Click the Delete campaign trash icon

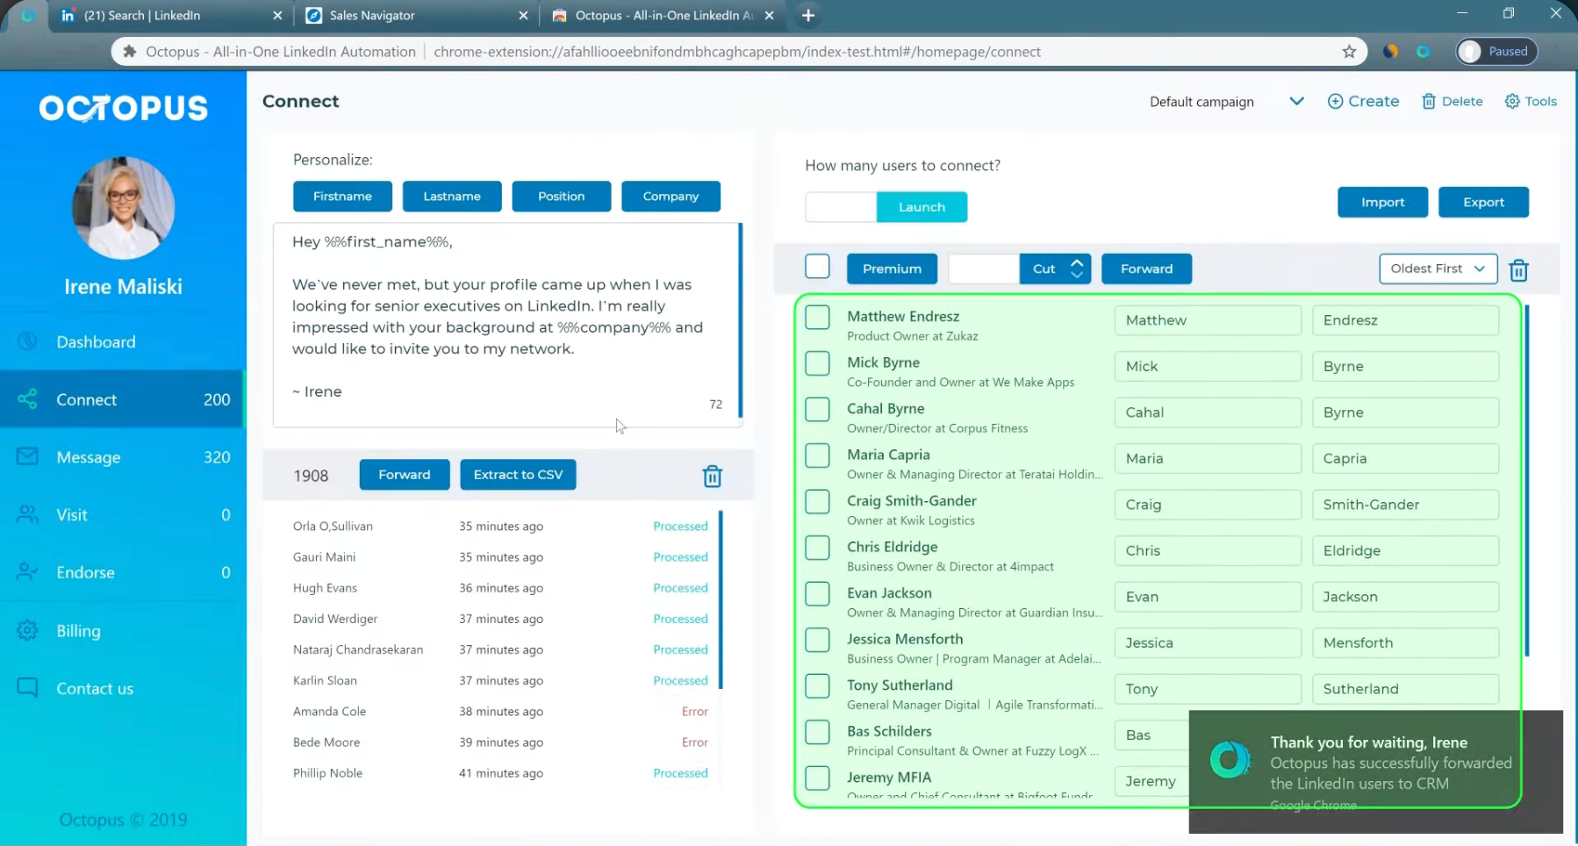coord(1429,101)
